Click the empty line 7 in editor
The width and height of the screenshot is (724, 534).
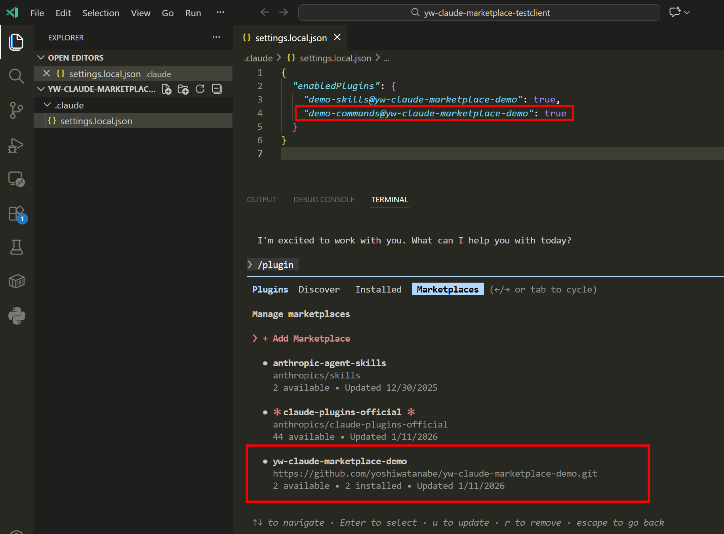coord(502,154)
